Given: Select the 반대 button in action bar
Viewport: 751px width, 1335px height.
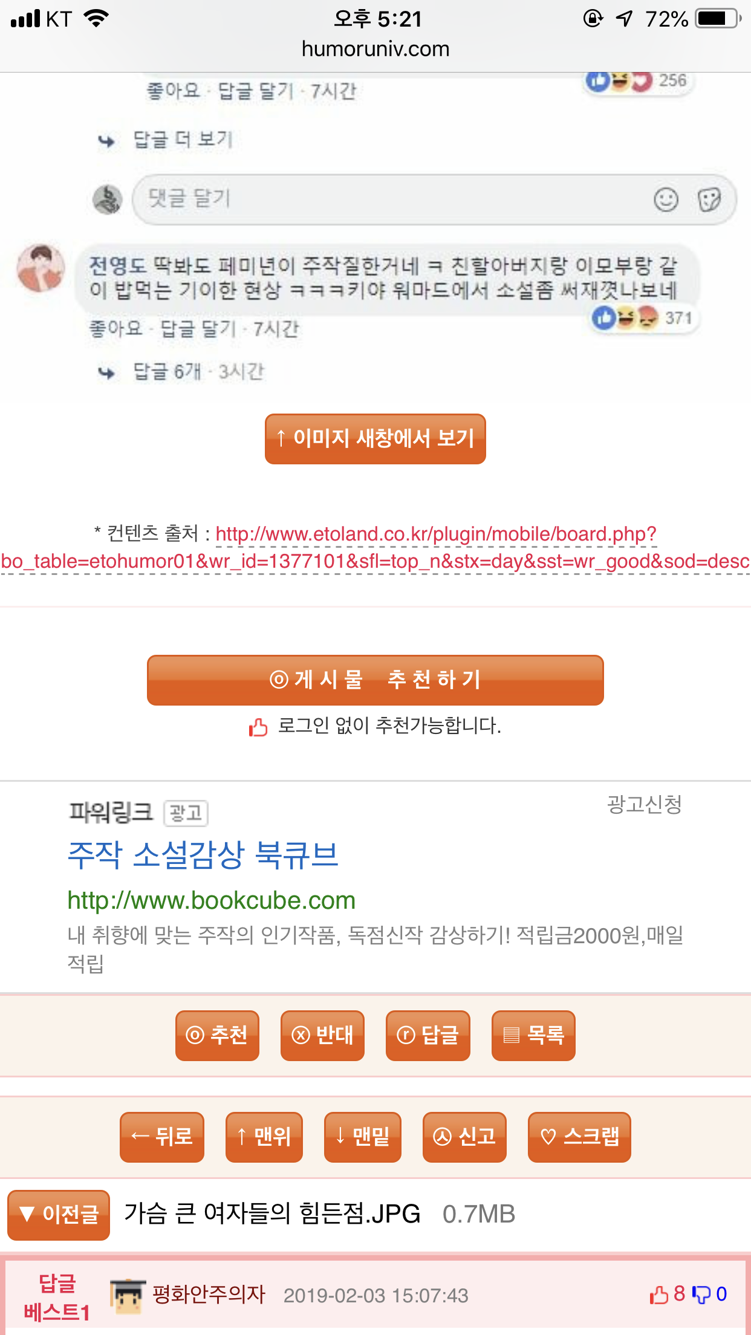Looking at the screenshot, I should [322, 1035].
